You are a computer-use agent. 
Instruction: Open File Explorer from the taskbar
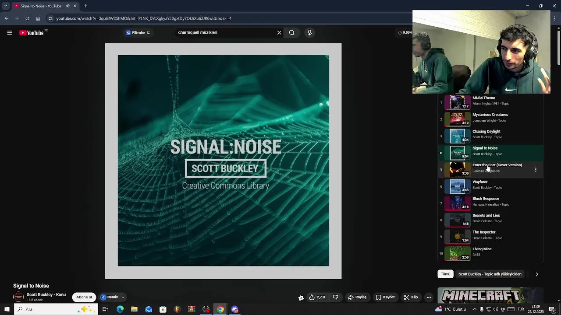point(134,309)
